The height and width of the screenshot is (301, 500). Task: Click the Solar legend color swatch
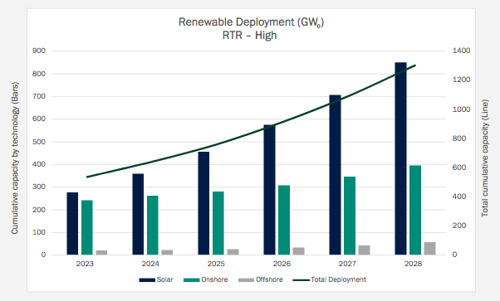[x=147, y=280]
